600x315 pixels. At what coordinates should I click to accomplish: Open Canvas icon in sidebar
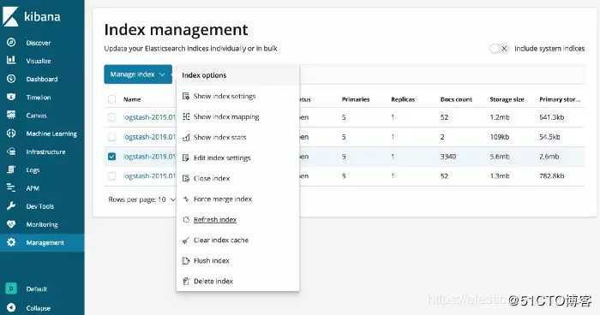point(11,115)
